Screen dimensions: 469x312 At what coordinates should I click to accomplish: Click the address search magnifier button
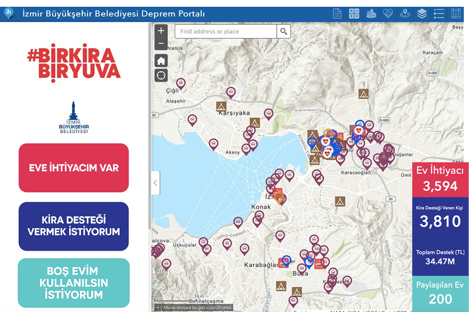tap(283, 32)
